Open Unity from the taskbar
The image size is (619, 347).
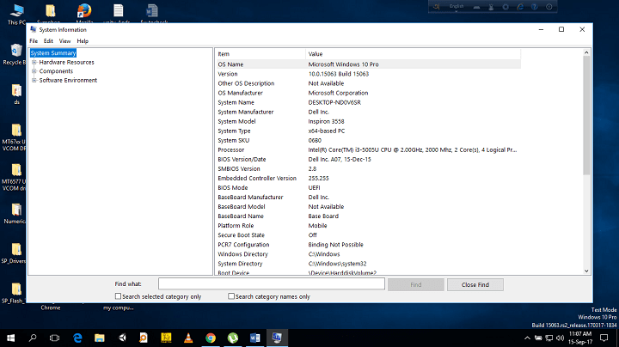122,338
